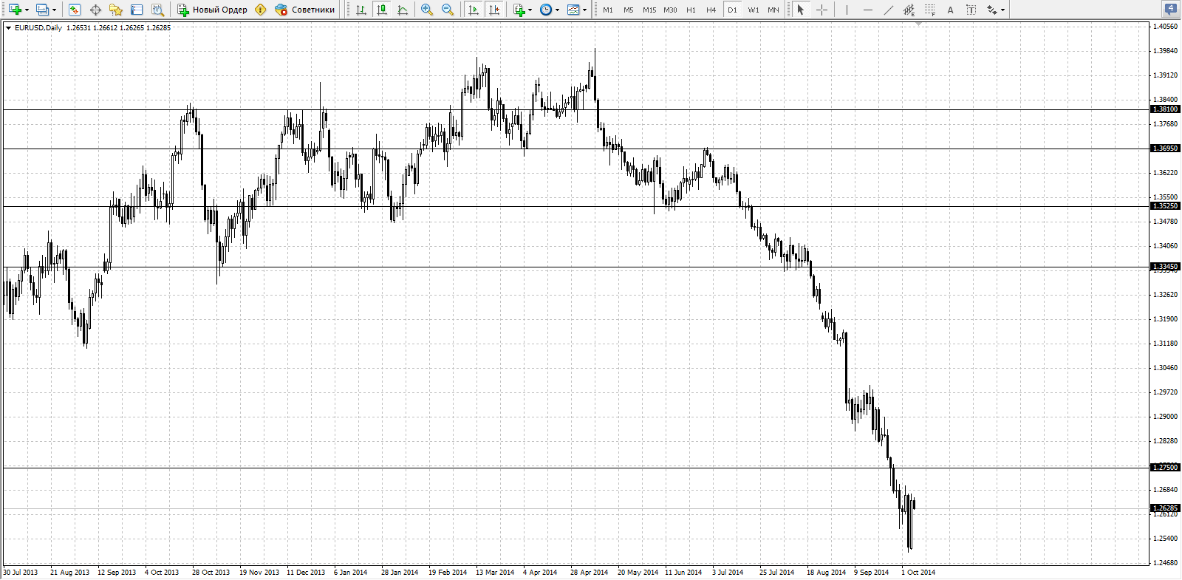Draw a Fibonacci retracement
1182x580 pixels.
pyautogui.click(x=930, y=10)
